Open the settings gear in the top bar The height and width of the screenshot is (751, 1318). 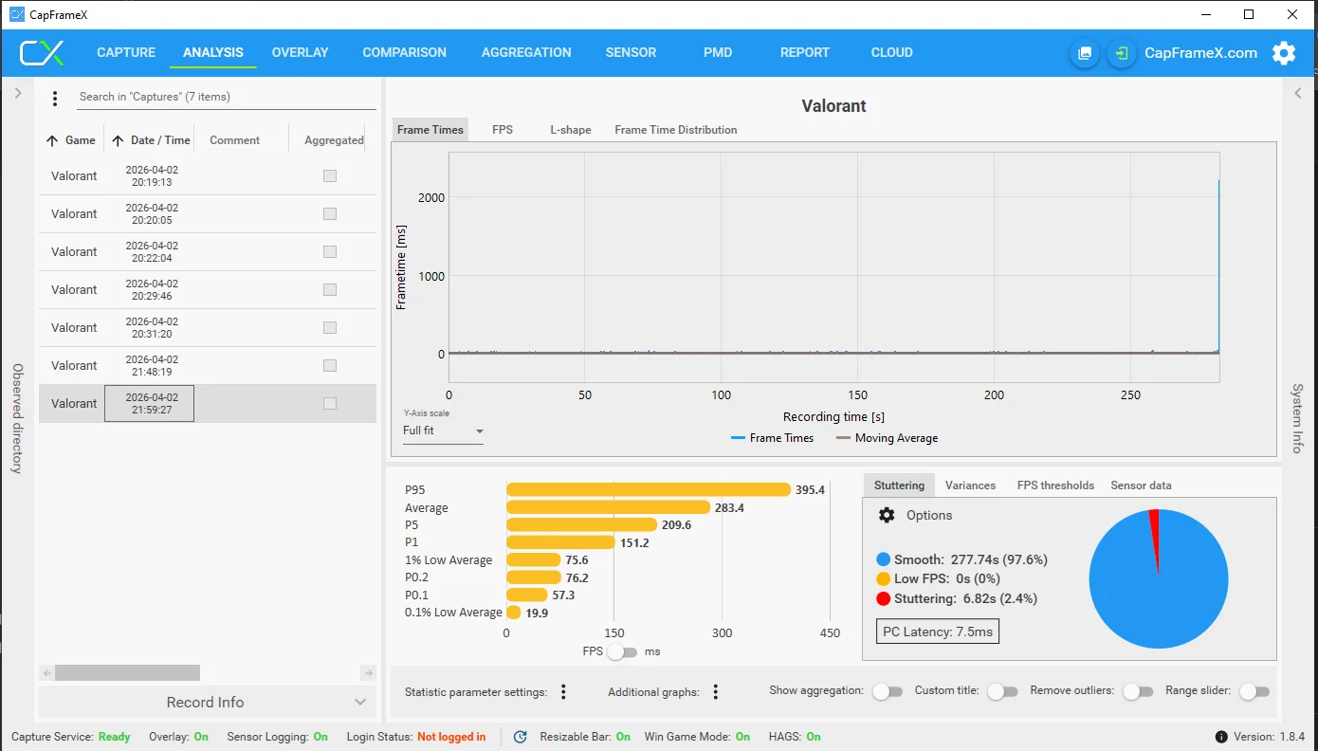click(x=1284, y=53)
